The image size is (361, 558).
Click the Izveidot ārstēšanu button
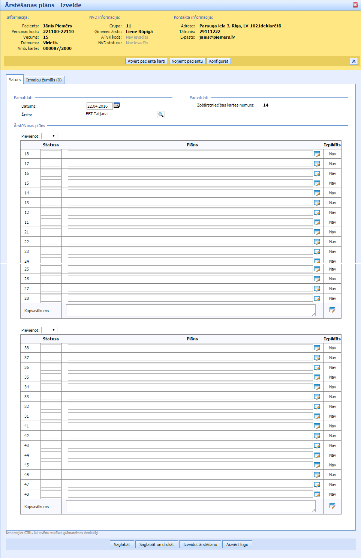pyautogui.click(x=200, y=544)
